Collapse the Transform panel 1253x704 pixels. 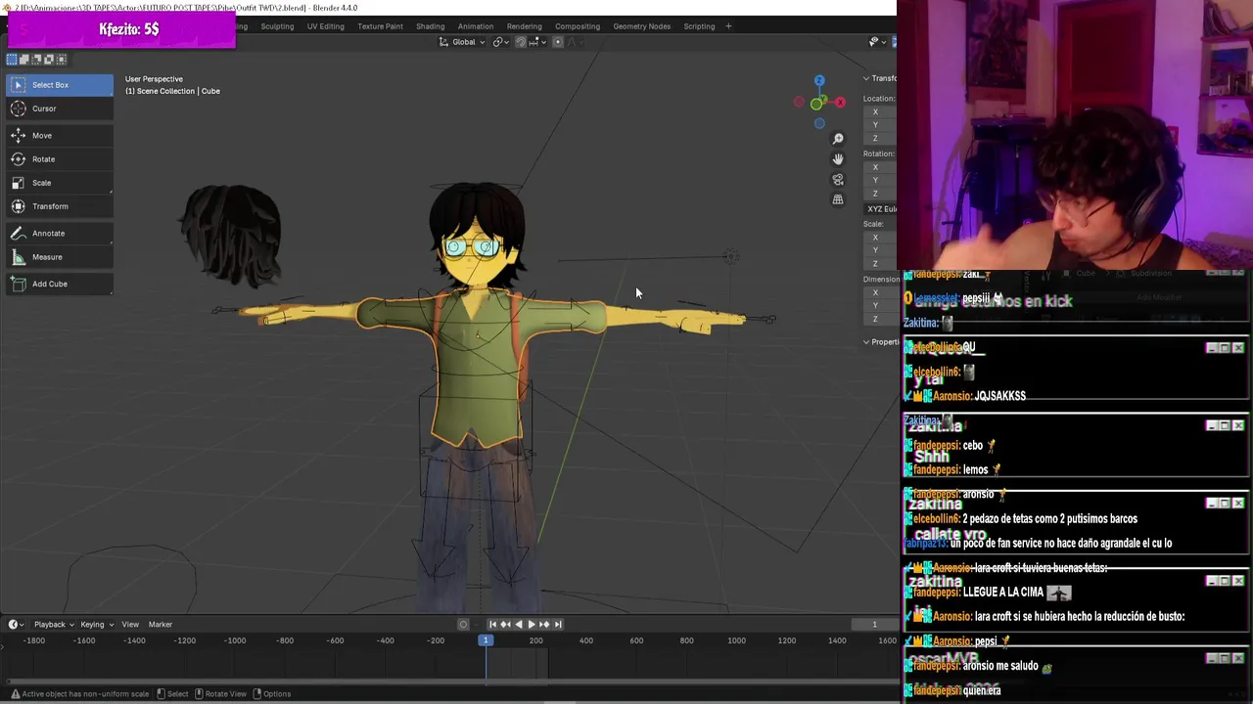878,78
